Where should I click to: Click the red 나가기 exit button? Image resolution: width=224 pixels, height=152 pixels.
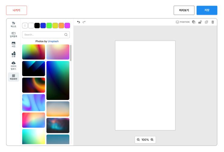point(17,10)
